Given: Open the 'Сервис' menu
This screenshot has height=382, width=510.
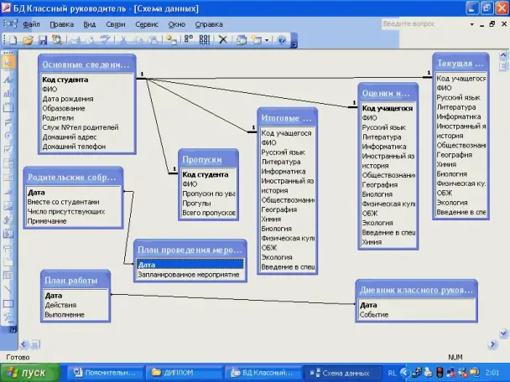Looking at the screenshot, I should tap(147, 24).
